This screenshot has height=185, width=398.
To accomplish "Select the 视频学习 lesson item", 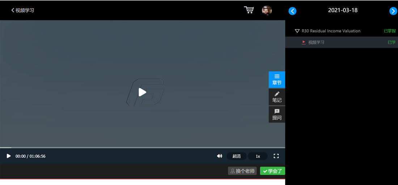I will [316, 42].
